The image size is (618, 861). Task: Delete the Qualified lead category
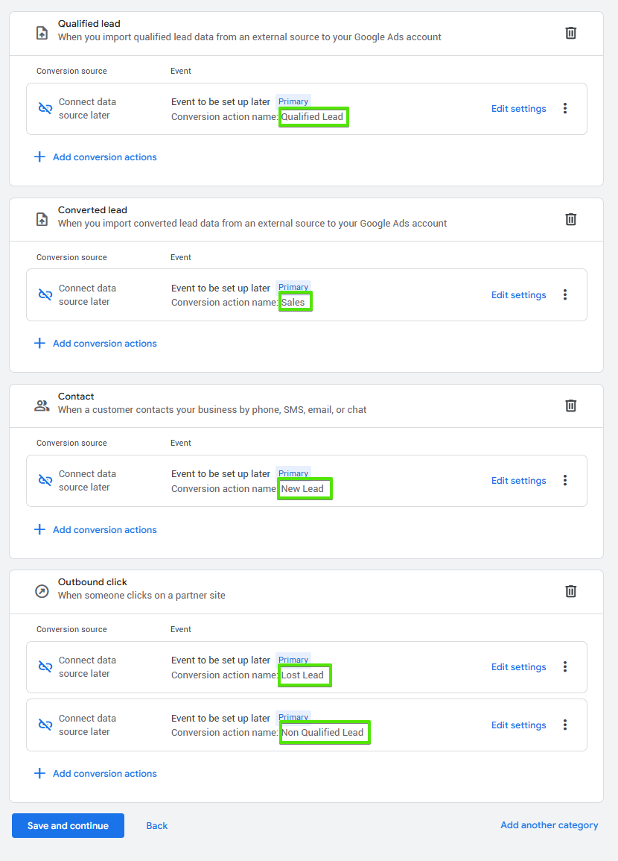[x=570, y=33]
